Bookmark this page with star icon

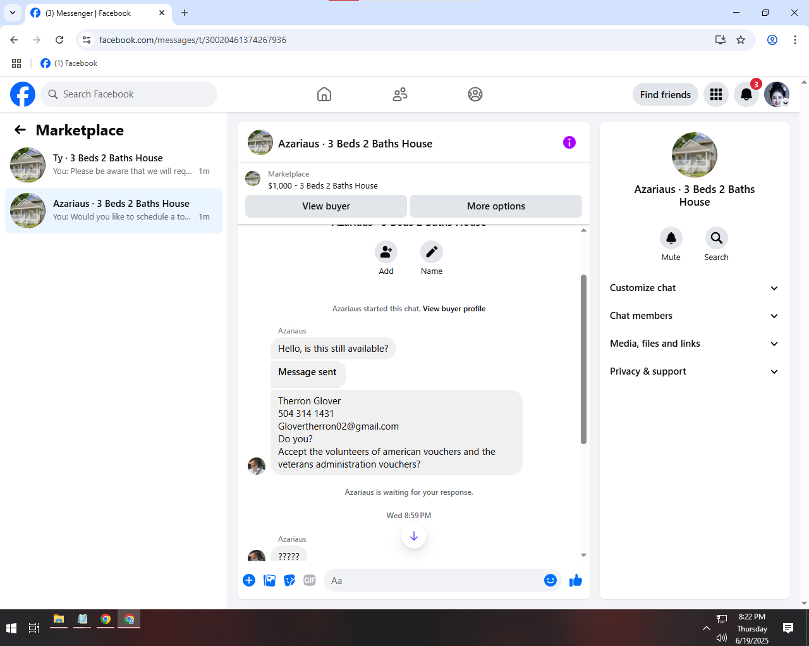[741, 40]
